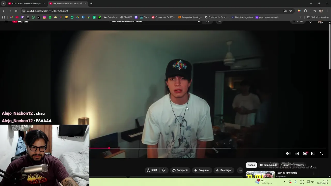
Task: Enter fullscreen on the YouTube player
Action: pyautogui.click(x=321, y=153)
